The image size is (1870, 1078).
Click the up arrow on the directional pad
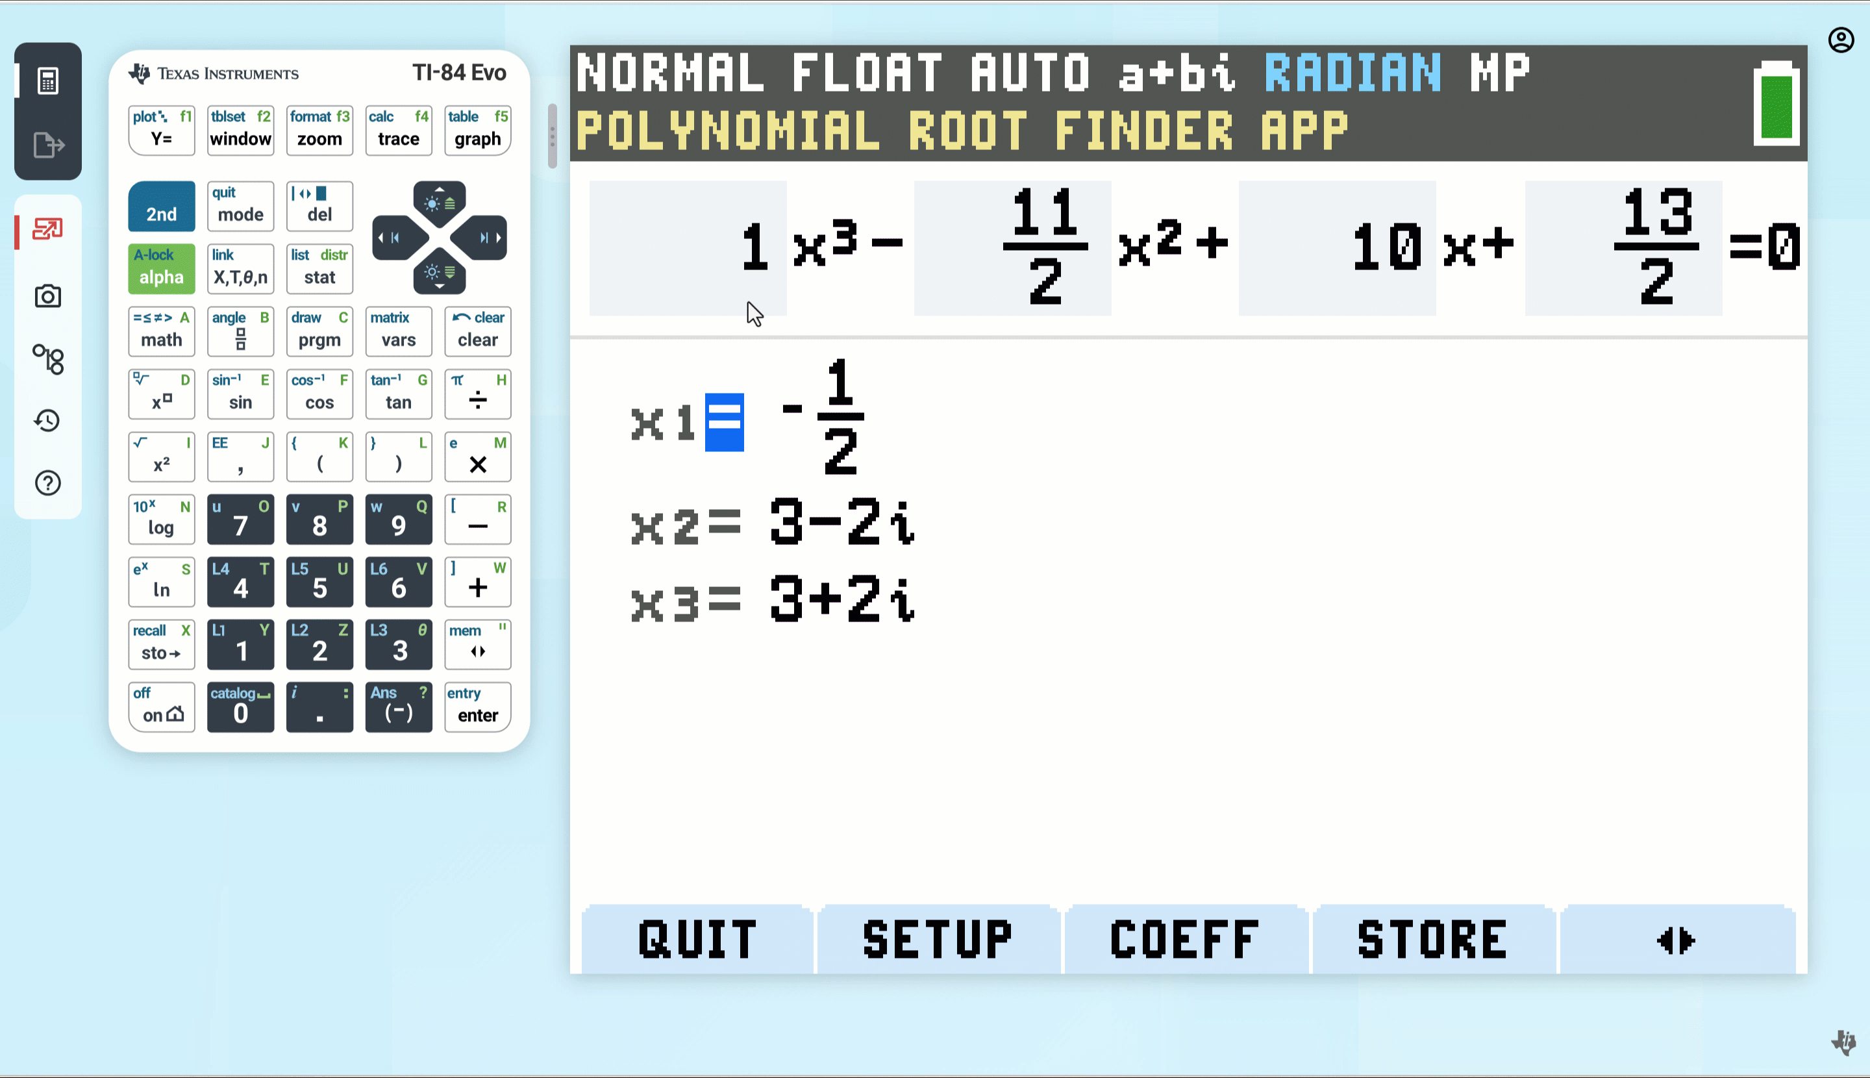coord(439,201)
